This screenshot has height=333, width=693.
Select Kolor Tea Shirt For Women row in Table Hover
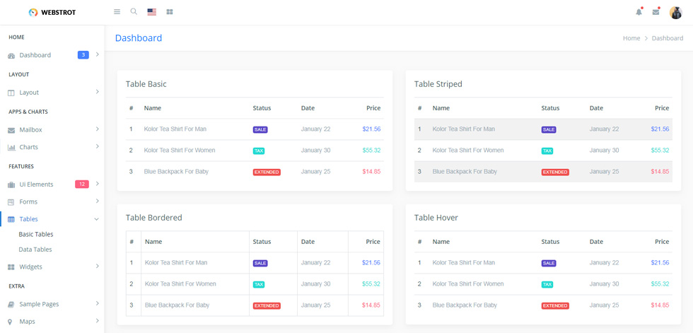click(543, 284)
